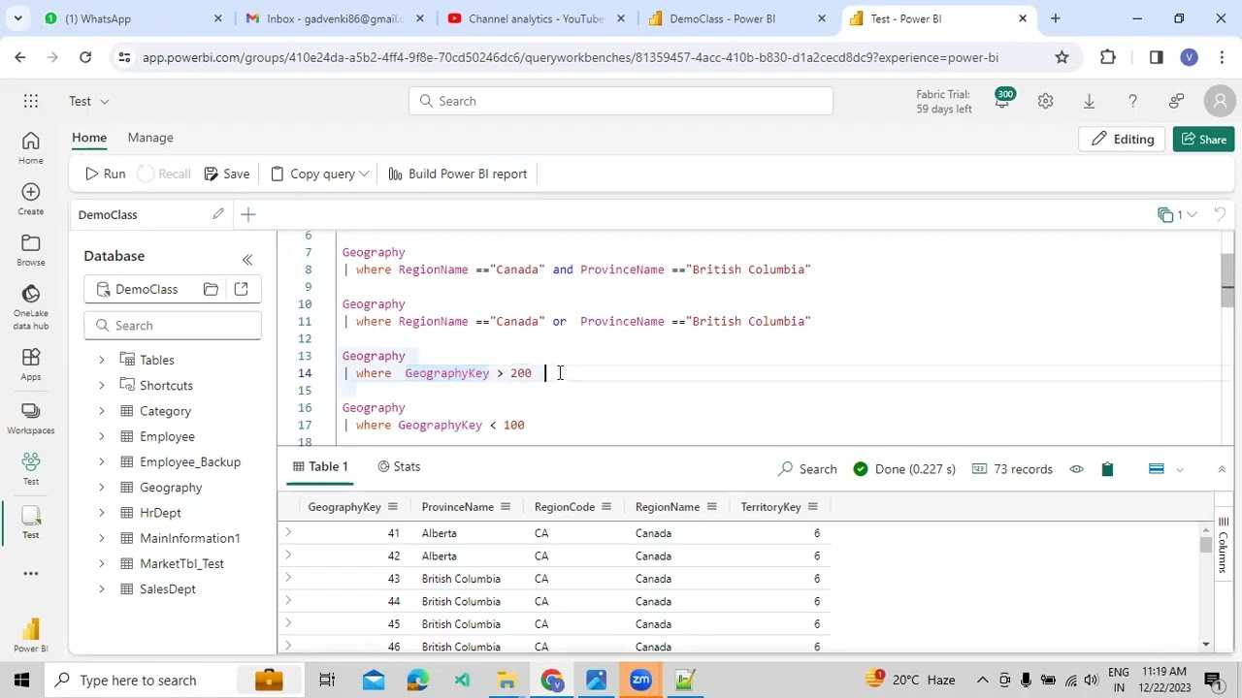
Task: Open OneLake data hub
Action: point(31,307)
